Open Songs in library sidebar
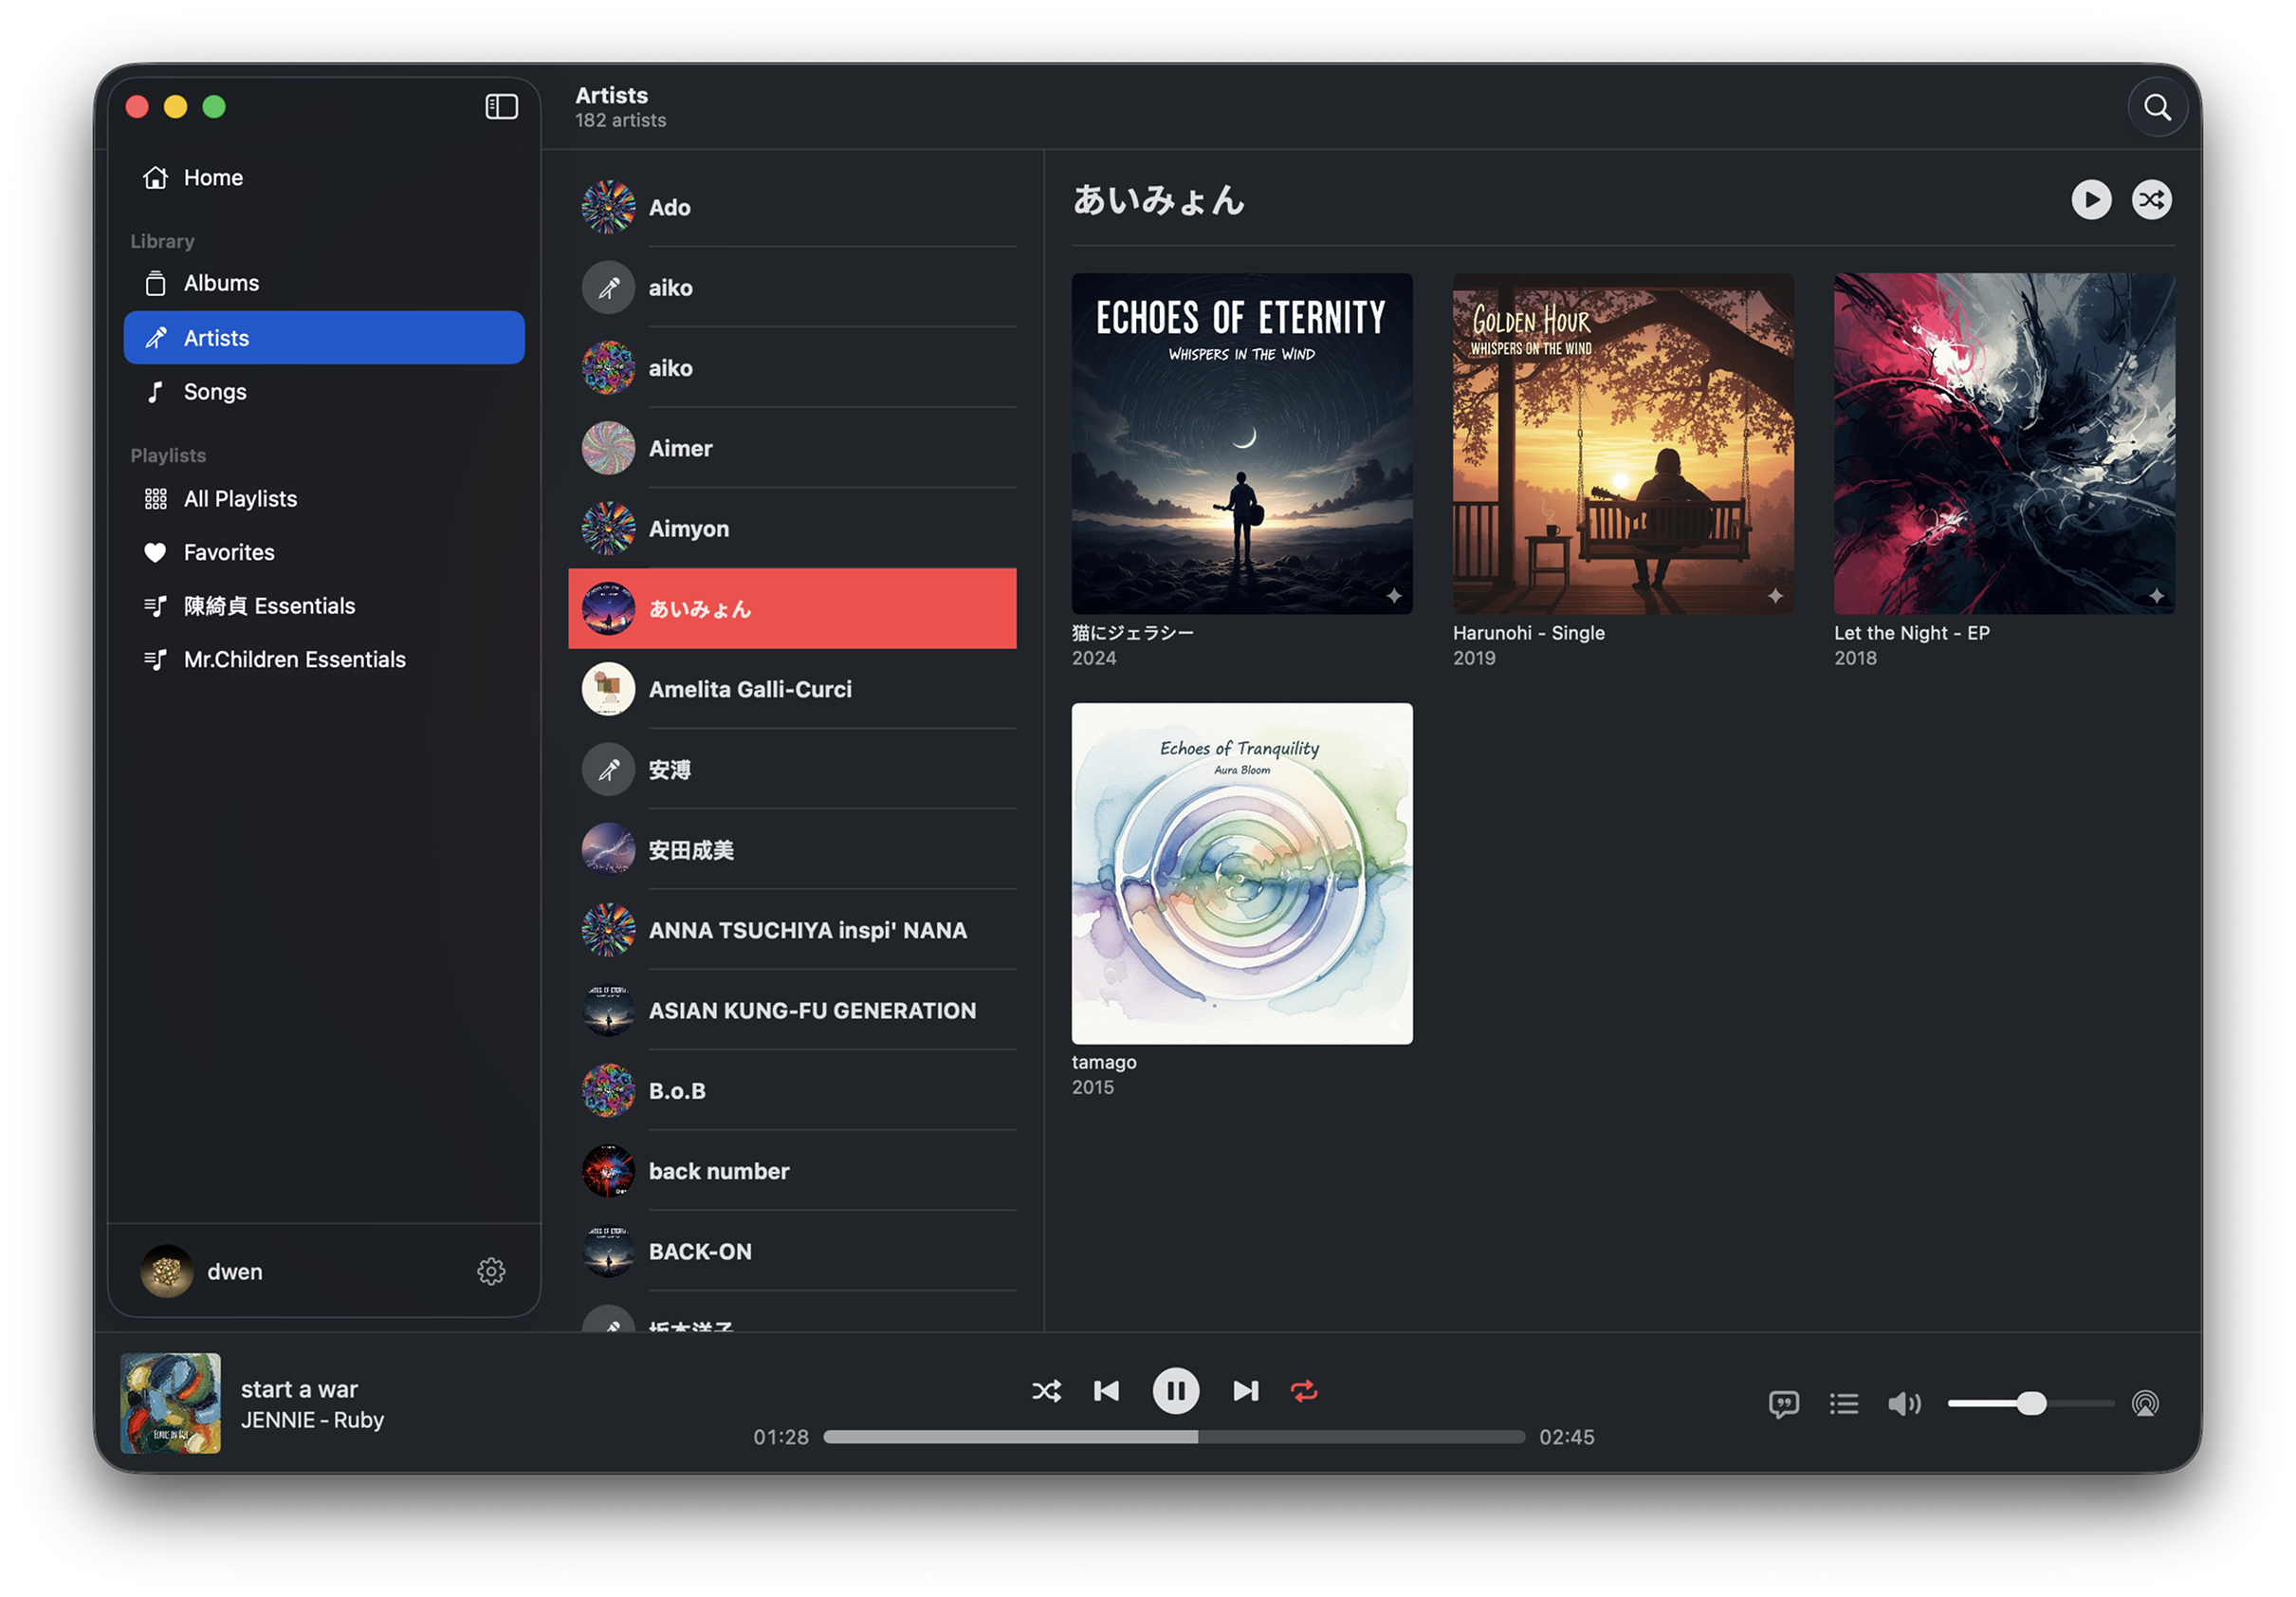Screen dimensions: 2296x1597 215,392
